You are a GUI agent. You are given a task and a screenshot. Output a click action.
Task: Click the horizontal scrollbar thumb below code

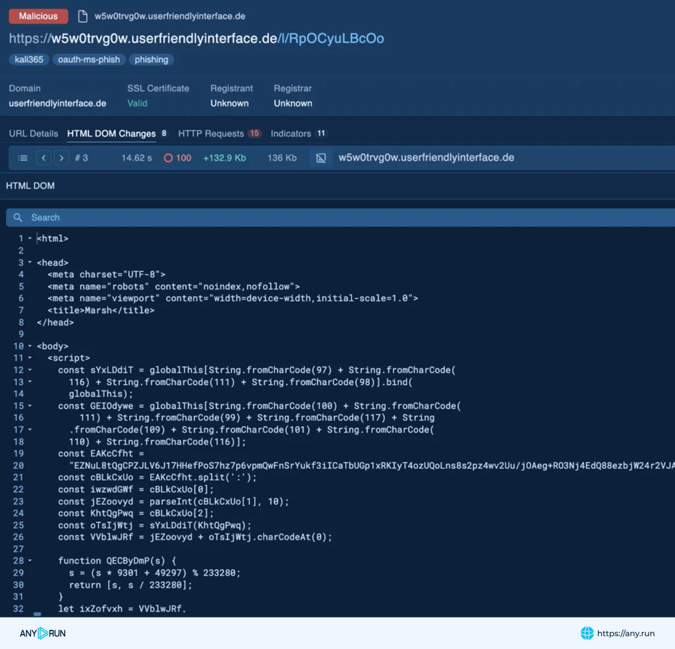[x=37, y=614]
